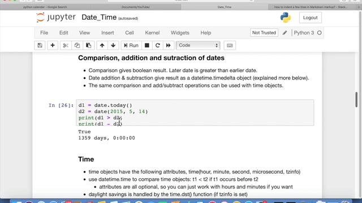Move selected cell up arrow
This screenshot has height=203, width=362.
pos(102,45)
